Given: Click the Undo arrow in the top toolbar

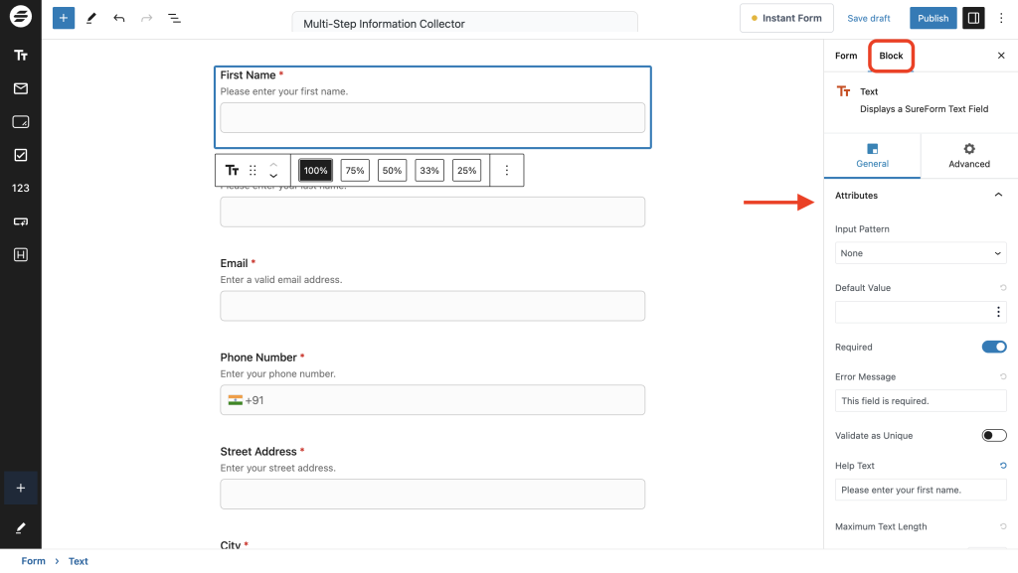Looking at the screenshot, I should pos(119,18).
